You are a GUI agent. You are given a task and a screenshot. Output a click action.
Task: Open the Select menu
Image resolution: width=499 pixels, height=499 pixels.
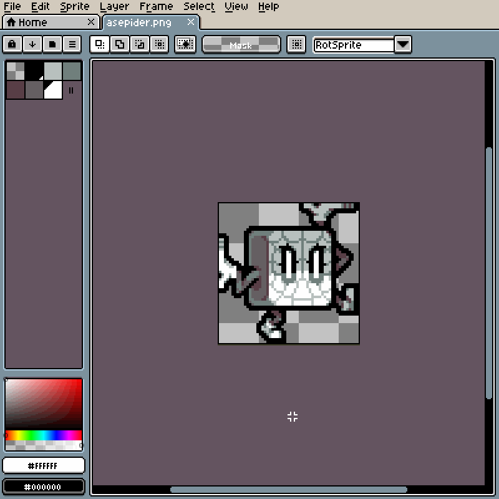(198, 6)
